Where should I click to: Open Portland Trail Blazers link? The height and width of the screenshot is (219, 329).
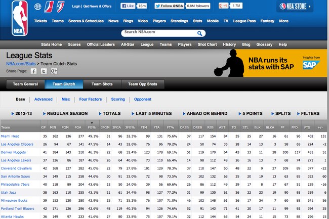pyautogui.click(x=17, y=208)
